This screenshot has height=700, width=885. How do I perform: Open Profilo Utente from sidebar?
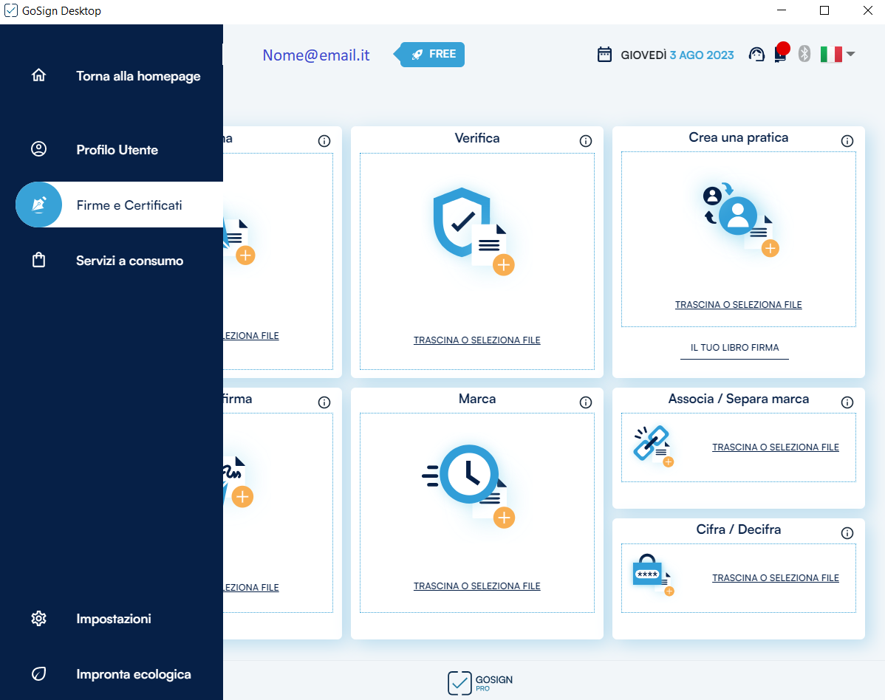(x=117, y=150)
